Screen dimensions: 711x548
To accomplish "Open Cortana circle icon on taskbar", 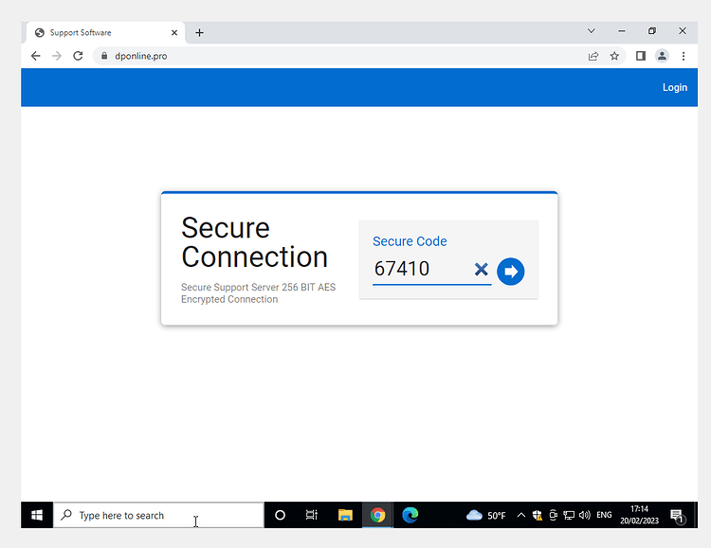I will pos(281,515).
